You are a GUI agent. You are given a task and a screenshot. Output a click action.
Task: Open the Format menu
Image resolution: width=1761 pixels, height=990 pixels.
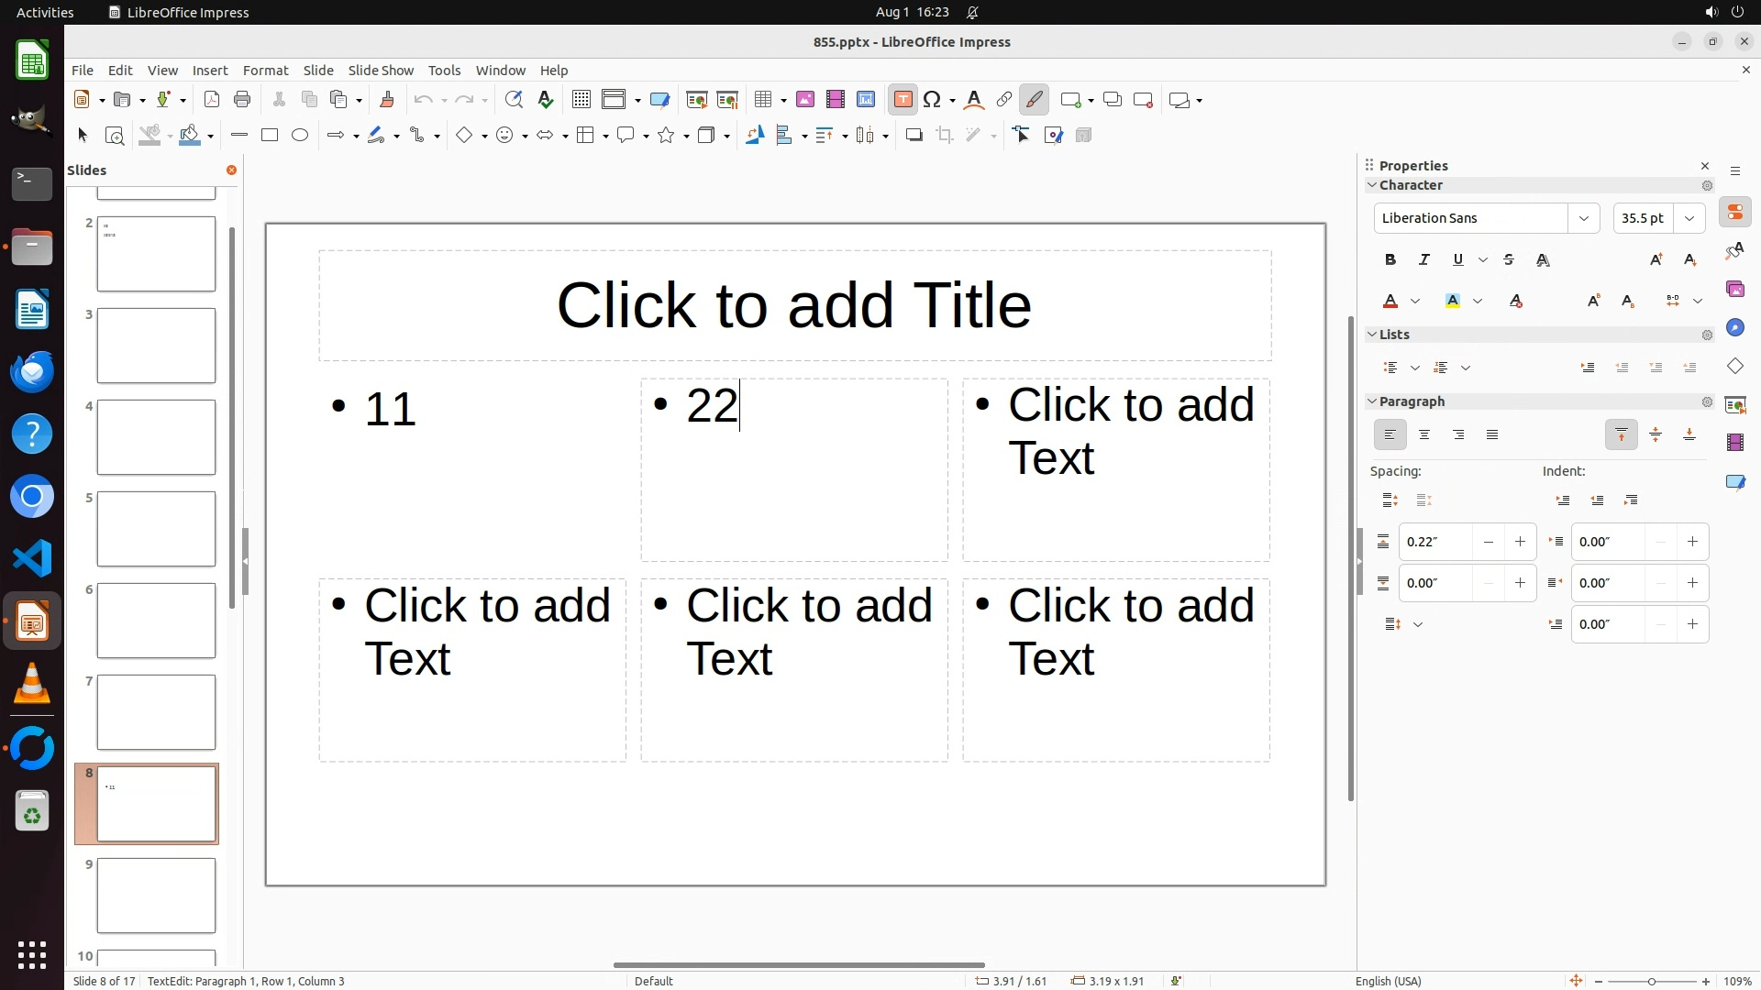pos(265,71)
